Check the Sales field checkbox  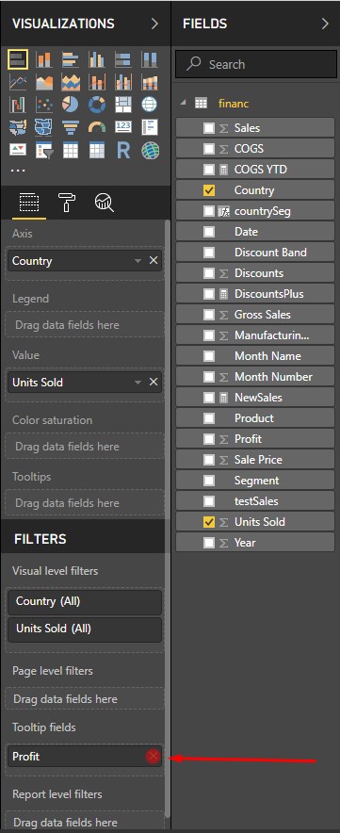click(x=209, y=128)
